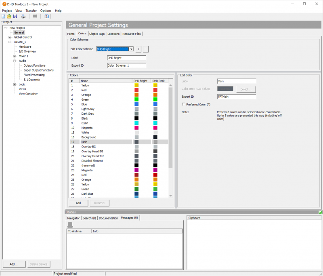This screenshot has width=323, height=276.
Task: Click the TFTMain Export ID field
Action: (x=237, y=97)
